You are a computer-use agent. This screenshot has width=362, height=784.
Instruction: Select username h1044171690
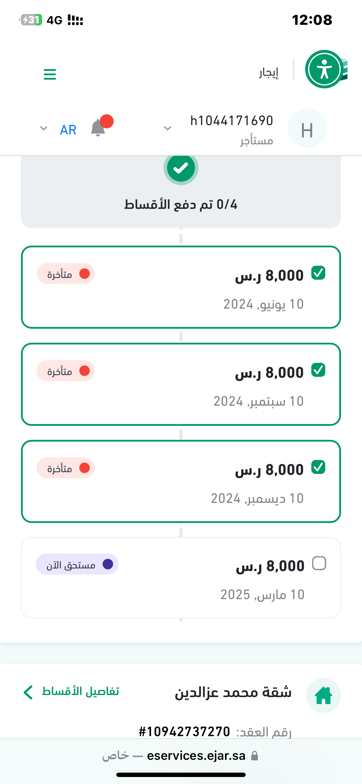click(231, 121)
